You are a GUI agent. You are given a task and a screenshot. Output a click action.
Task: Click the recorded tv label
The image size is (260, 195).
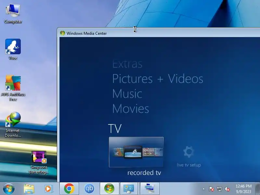[x=144, y=173]
